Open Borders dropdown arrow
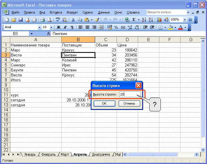This screenshot has width=207, height=164. 165,27
